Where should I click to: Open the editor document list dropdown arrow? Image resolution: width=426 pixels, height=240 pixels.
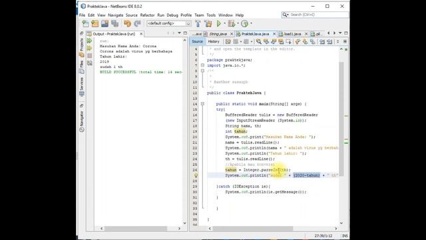click(x=340, y=33)
